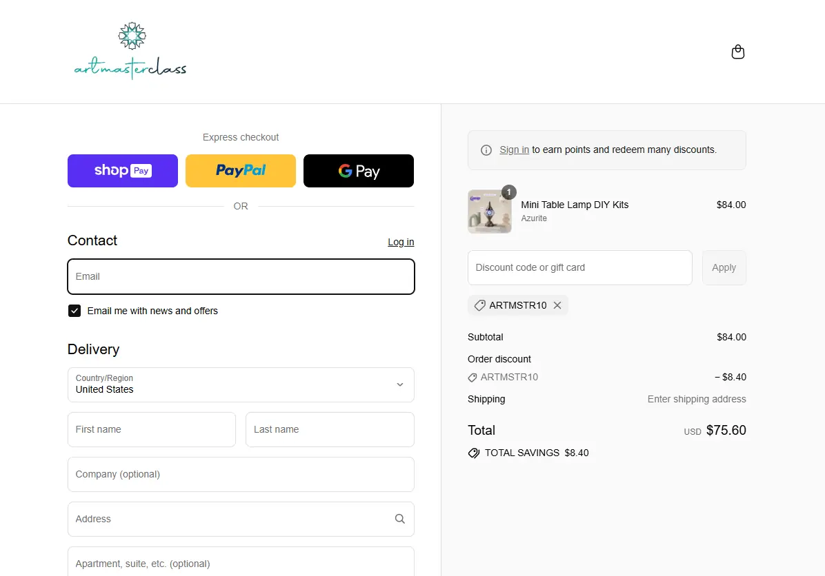This screenshot has height=576, width=825.
Task: Click the First name field
Action: tap(152, 429)
